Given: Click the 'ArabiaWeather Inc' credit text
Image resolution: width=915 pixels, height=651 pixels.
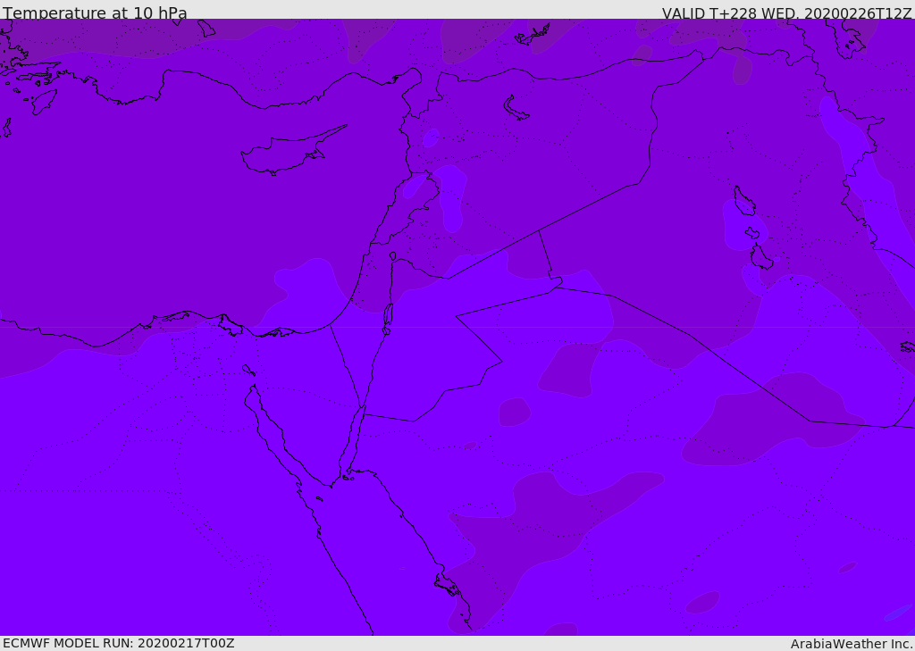Looking at the screenshot, I should [x=852, y=644].
